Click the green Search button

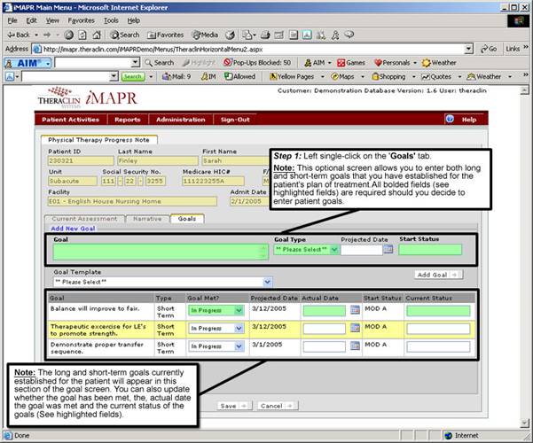[133, 77]
